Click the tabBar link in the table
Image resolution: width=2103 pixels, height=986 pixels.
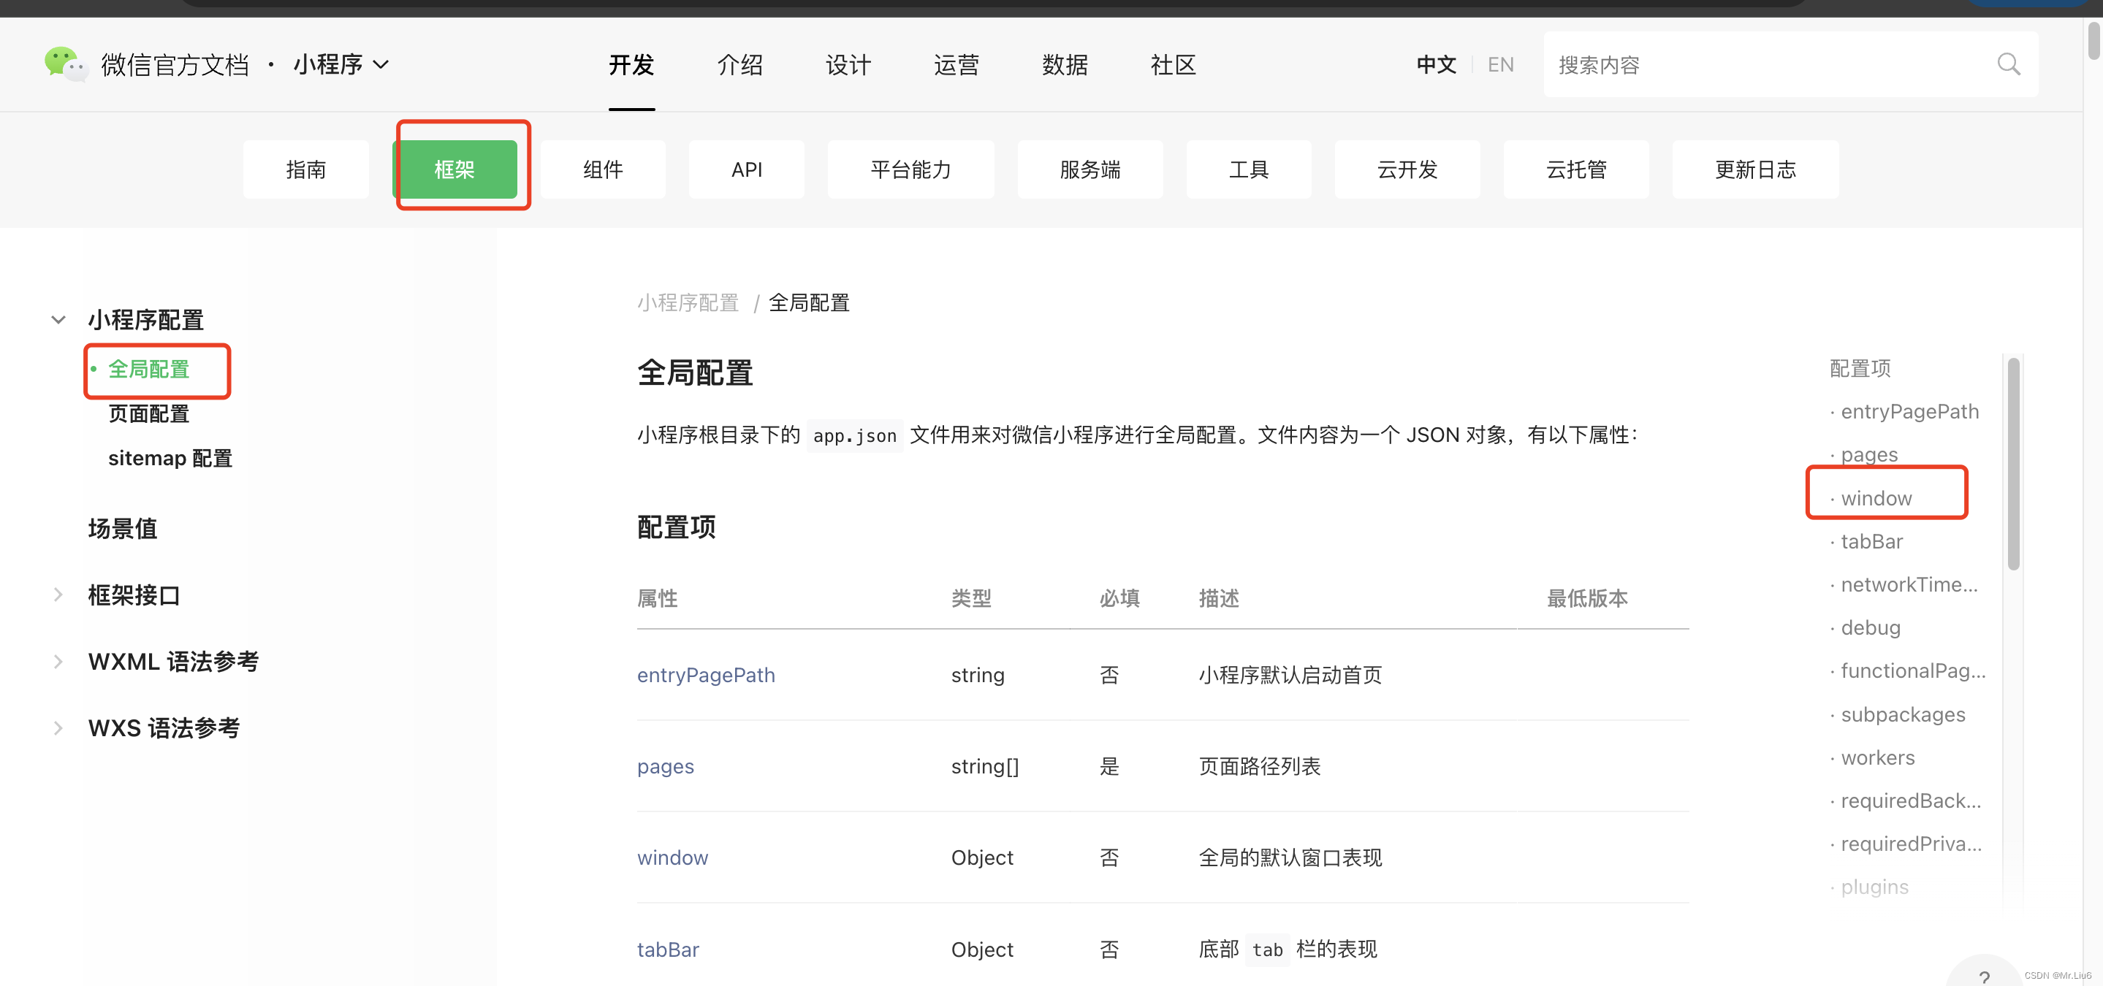coord(668,949)
